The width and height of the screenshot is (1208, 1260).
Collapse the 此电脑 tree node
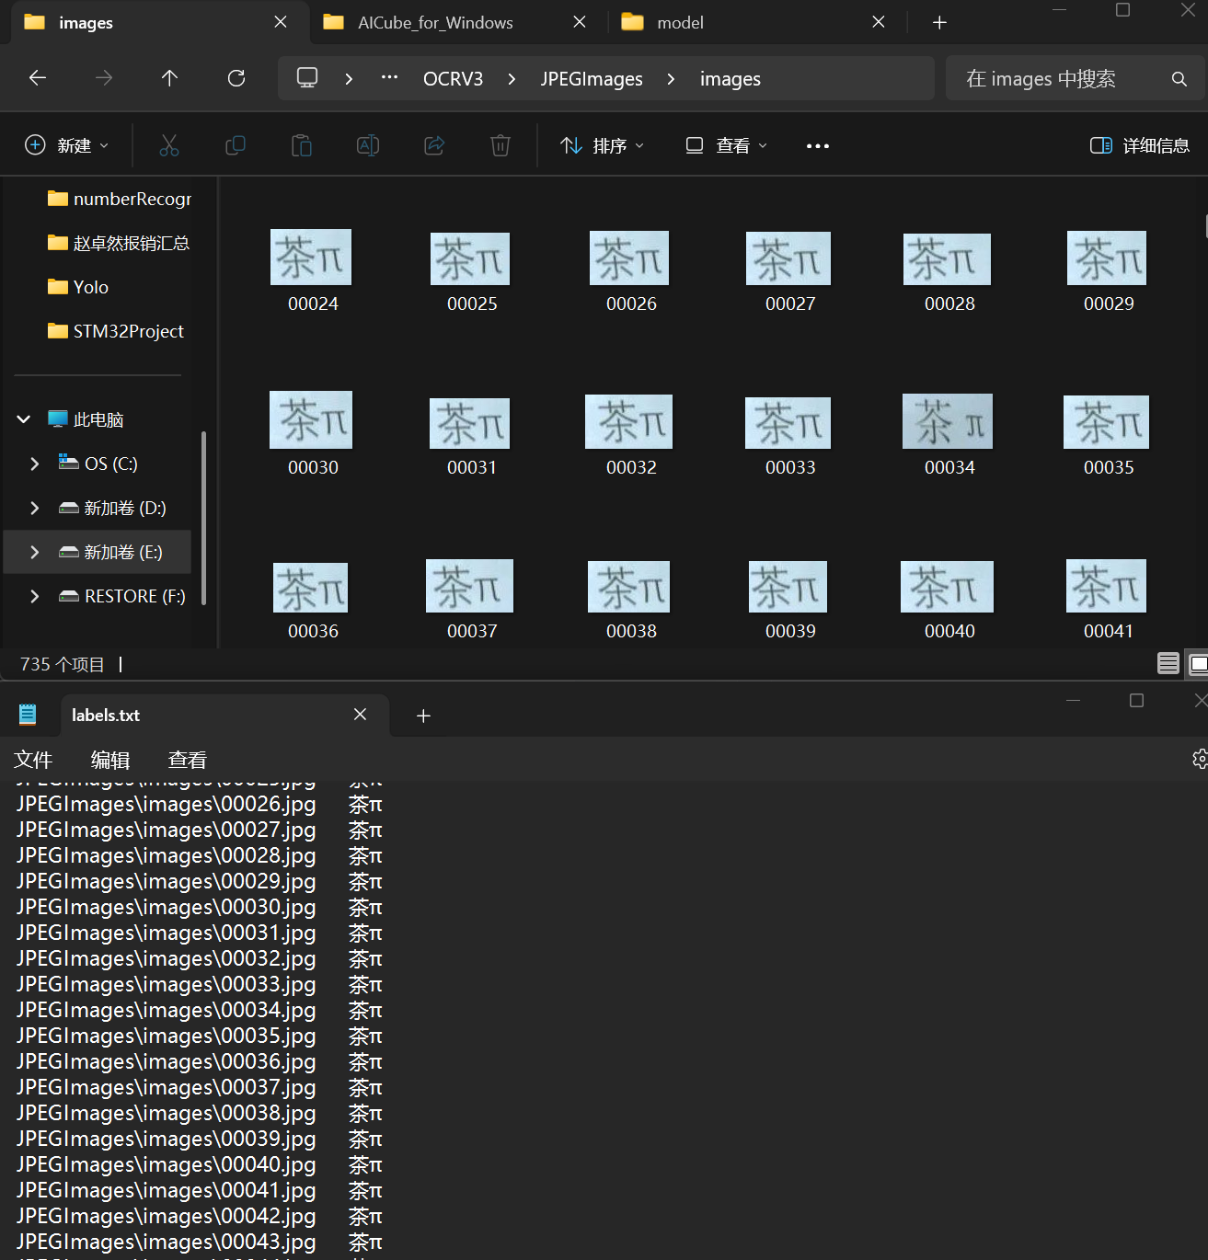(x=24, y=419)
